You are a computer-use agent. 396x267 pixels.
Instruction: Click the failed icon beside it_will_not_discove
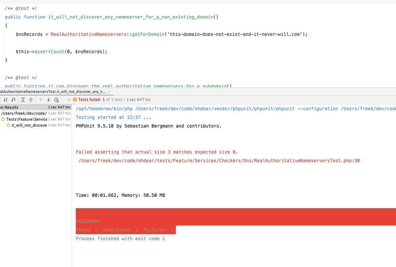click(9, 125)
